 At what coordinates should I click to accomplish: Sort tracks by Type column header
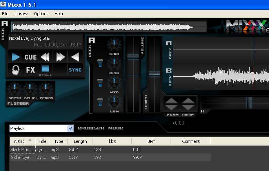(59, 141)
